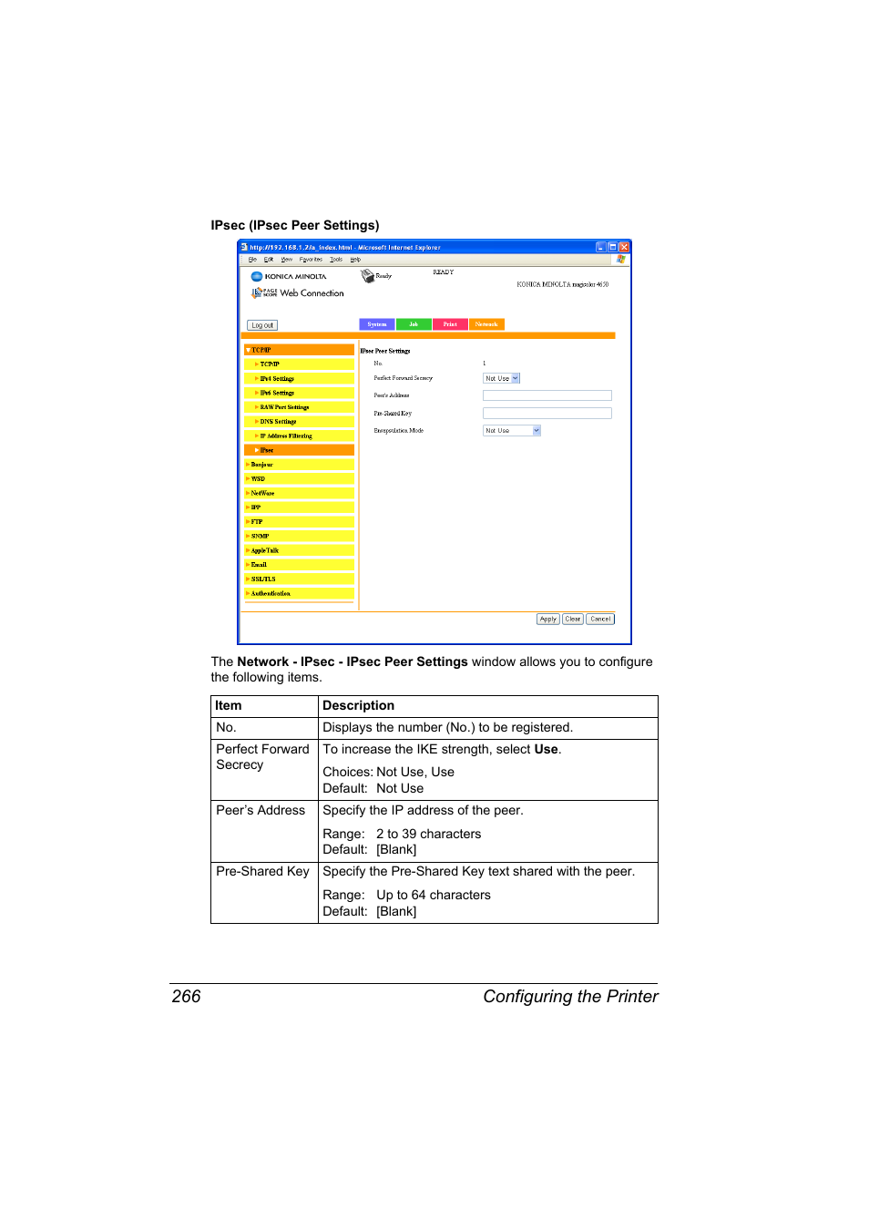Click the Log out button
This screenshot has width=869, height=1230.
262,325
